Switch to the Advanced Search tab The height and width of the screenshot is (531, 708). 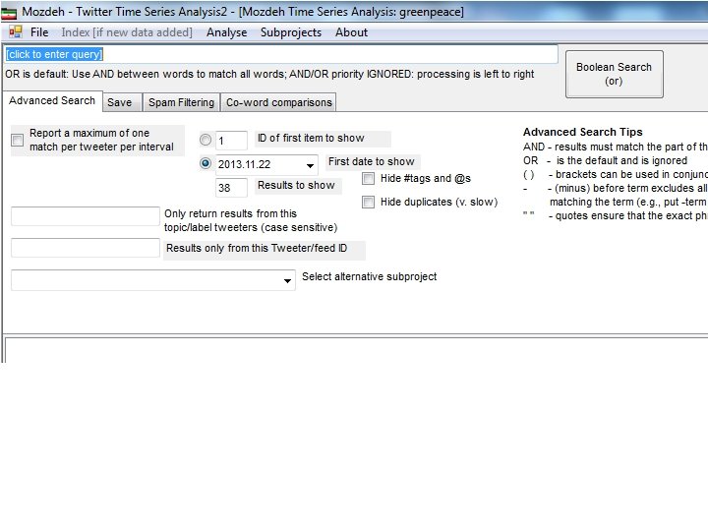tap(52, 100)
